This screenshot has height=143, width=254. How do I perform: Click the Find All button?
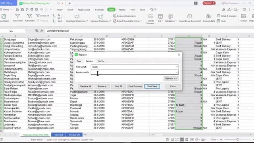[x=118, y=86]
